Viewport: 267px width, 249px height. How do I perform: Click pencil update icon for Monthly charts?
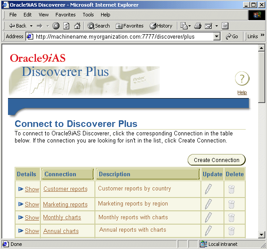pos(208,217)
